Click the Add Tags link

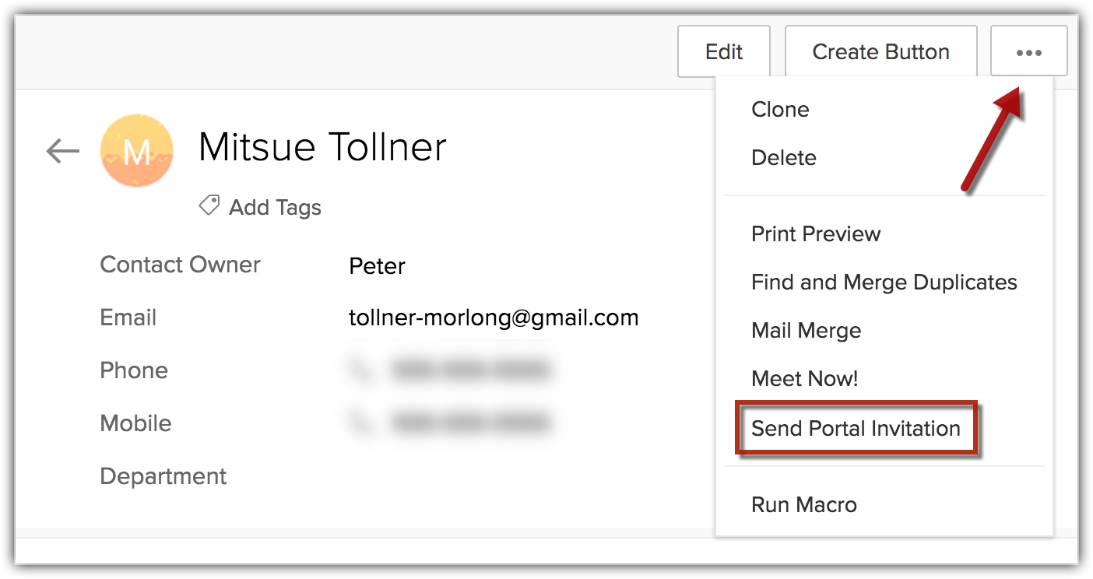(275, 207)
